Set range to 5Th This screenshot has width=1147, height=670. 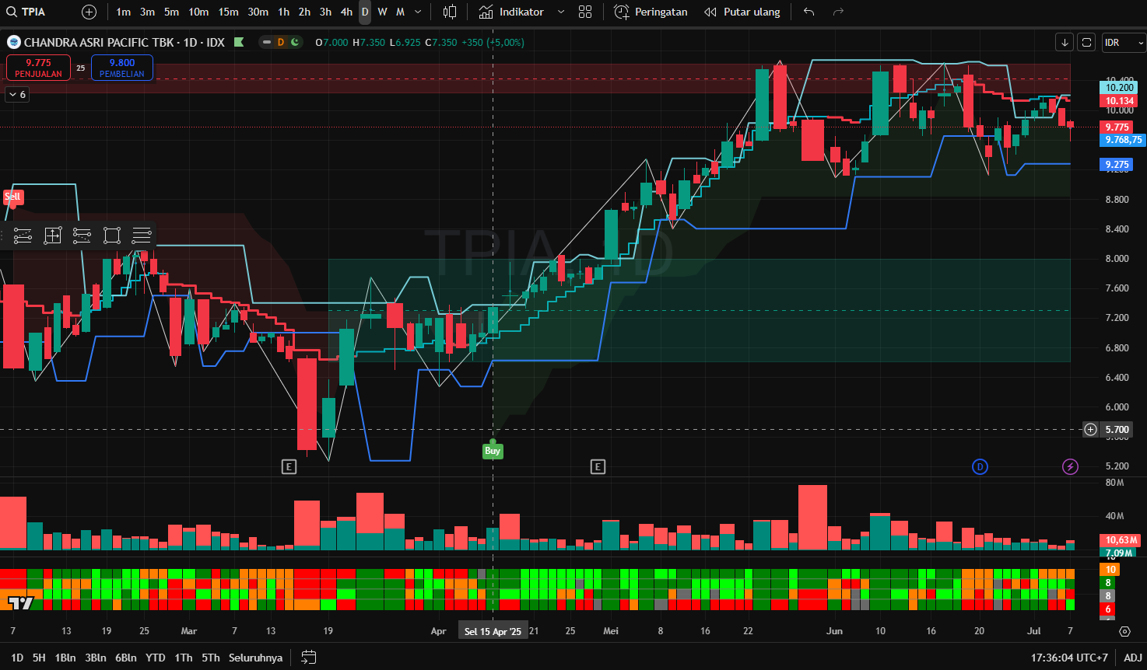coord(211,658)
